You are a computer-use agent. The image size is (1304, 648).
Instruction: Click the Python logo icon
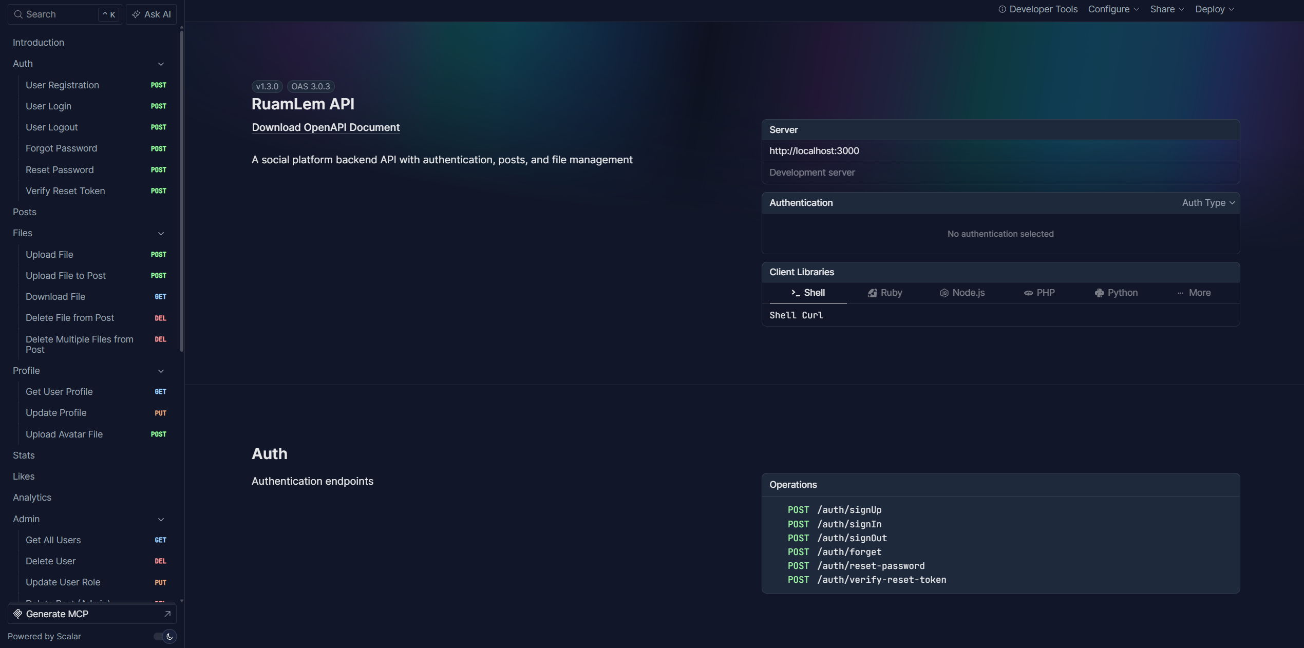pyautogui.click(x=1099, y=293)
